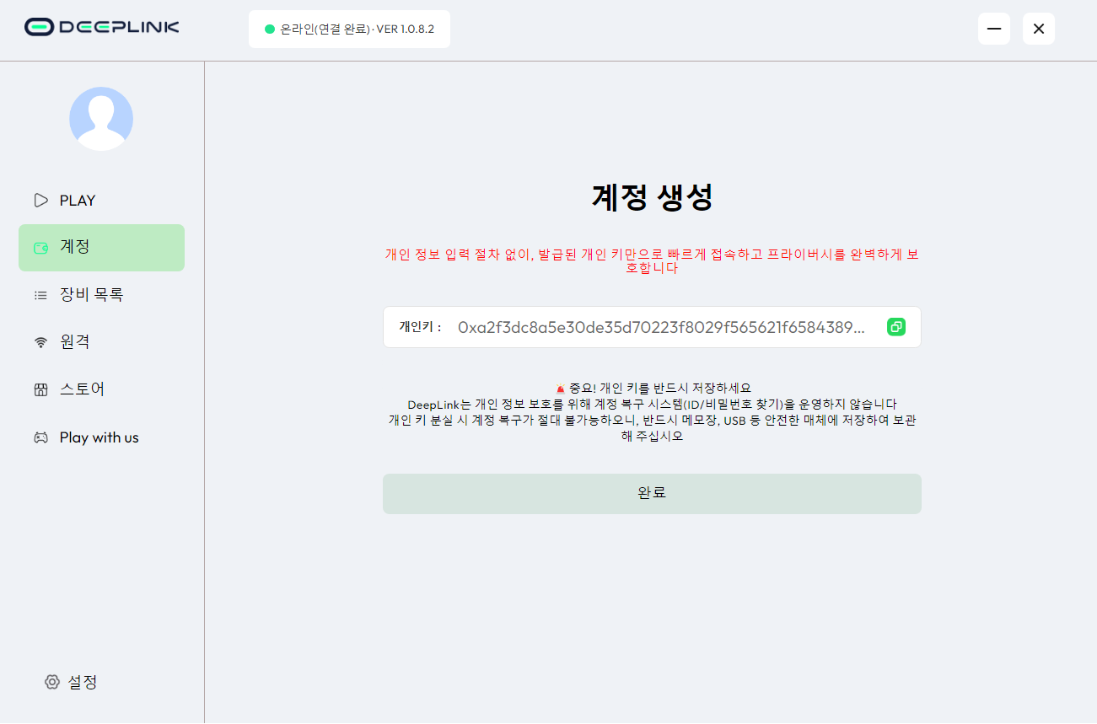1097x724 pixels.
Task: Click the list icon beside 장비 목록
Action: coord(40,295)
